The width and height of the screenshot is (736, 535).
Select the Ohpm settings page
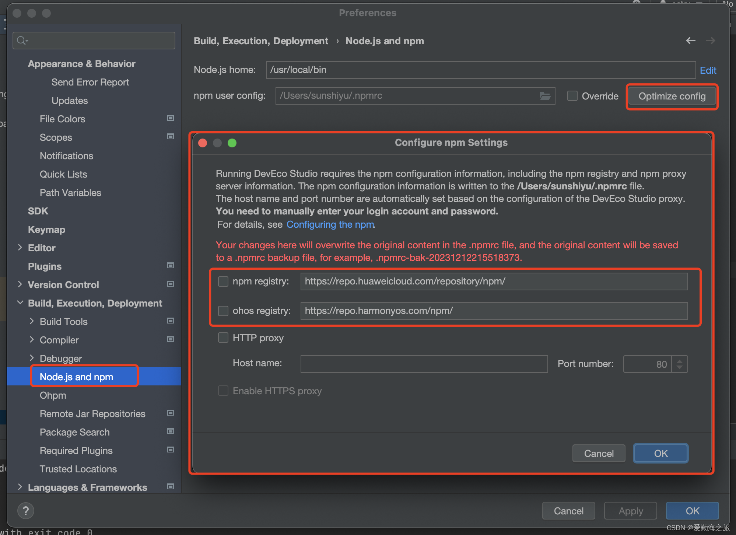click(53, 395)
